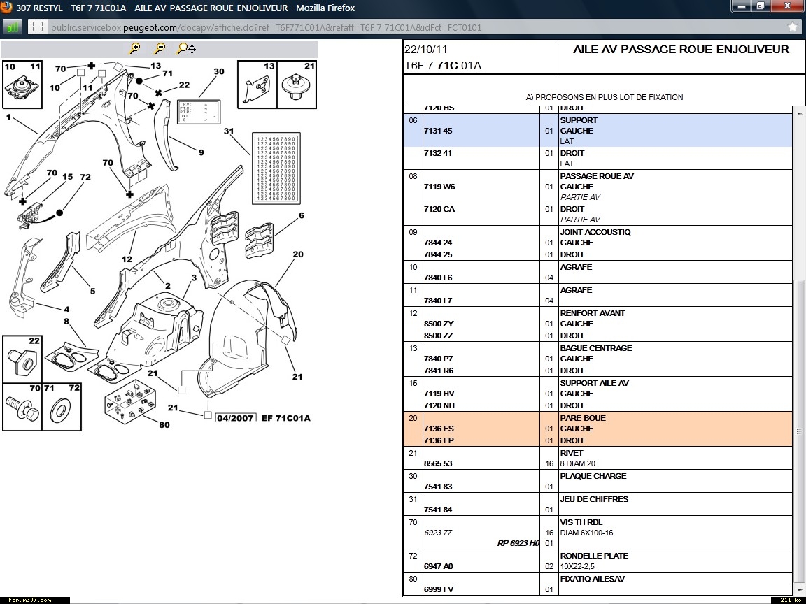The height and width of the screenshot is (604, 806).
Task: Click the page identity icon beside URL
Action: pyautogui.click(x=38, y=27)
